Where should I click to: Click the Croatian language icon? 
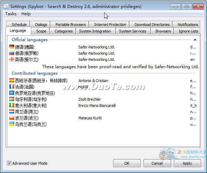pos(12,93)
